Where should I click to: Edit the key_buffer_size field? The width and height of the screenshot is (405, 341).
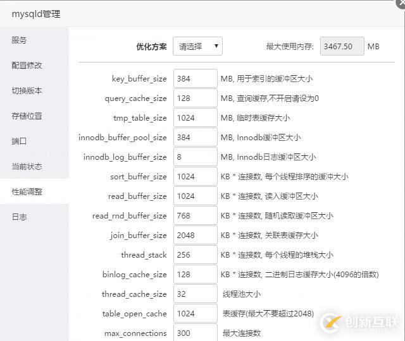point(196,78)
